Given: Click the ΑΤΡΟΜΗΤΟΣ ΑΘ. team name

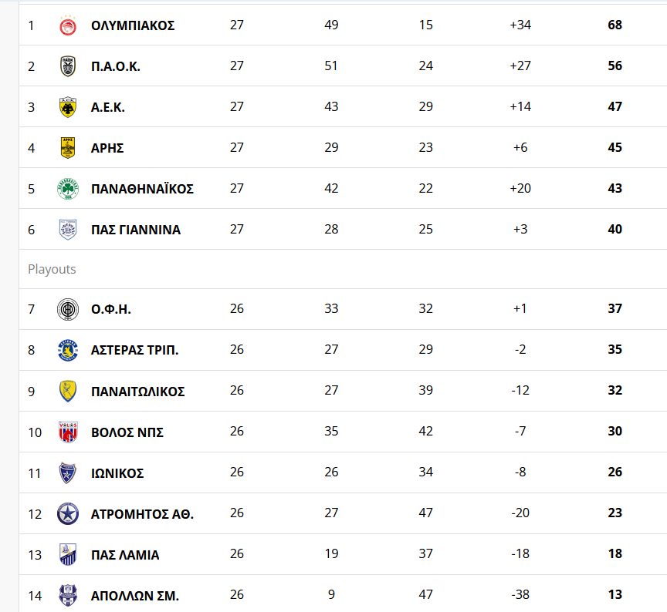Looking at the screenshot, I should click(142, 514).
